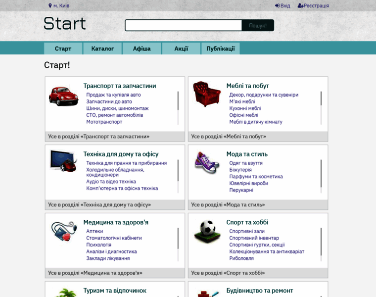Open Запчастини до авто
This screenshot has width=376, height=297.
point(109,101)
